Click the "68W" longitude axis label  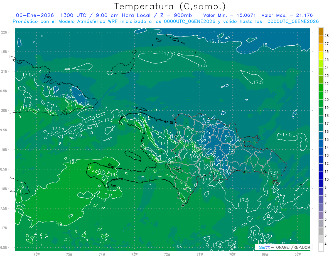coord(298,254)
